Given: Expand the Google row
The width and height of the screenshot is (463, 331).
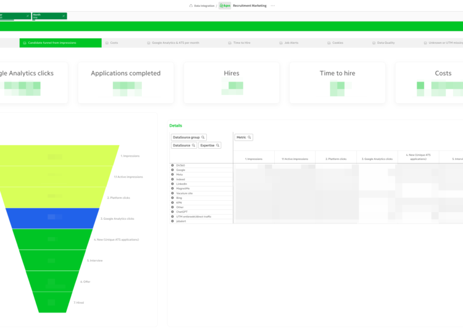Looking at the screenshot, I should coord(172,170).
